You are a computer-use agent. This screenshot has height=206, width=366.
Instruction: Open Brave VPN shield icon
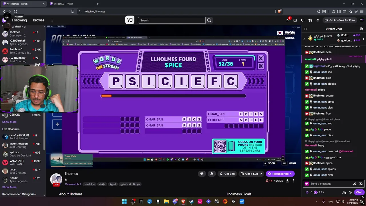click(x=356, y=11)
